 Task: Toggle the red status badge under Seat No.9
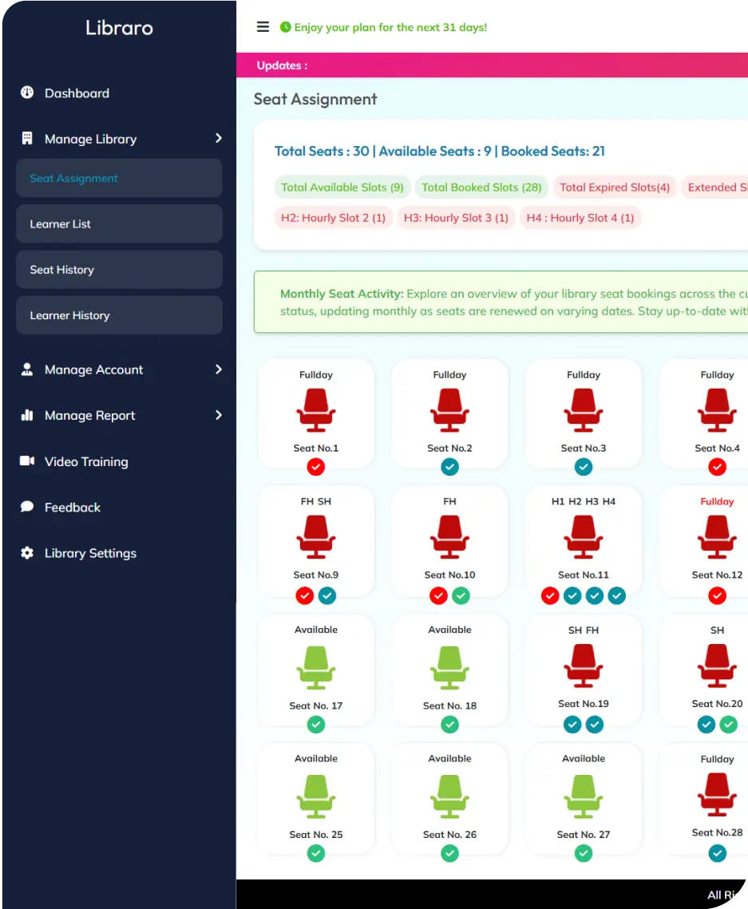(304, 595)
